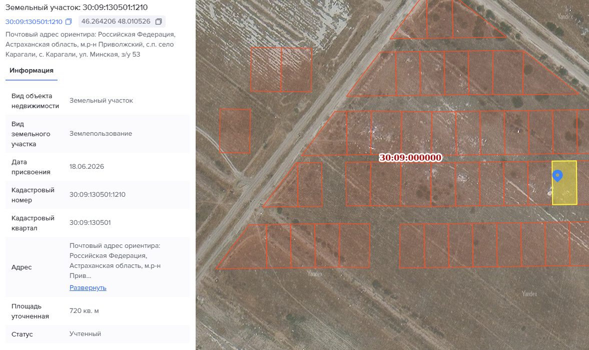Select the pair of parcels at top-left of map
The width and height of the screenshot is (589, 350).
click(x=281, y=70)
